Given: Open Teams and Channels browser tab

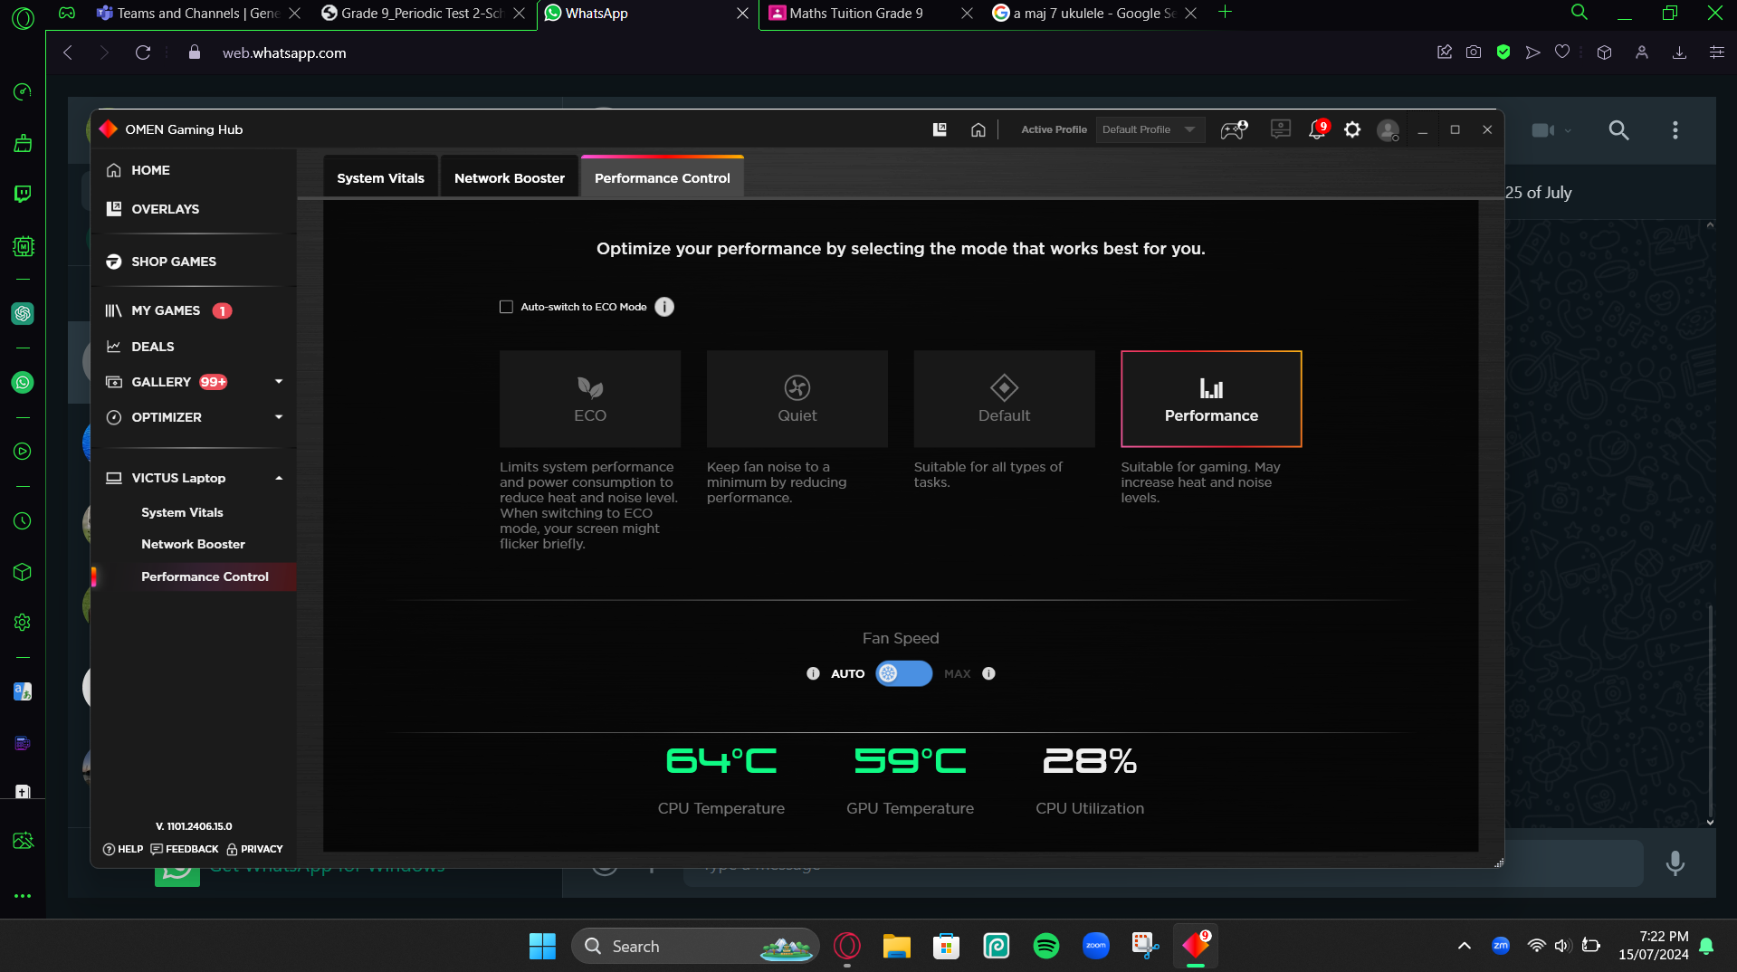Looking at the screenshot, I should pyautogui.click(x=198, y=14).
